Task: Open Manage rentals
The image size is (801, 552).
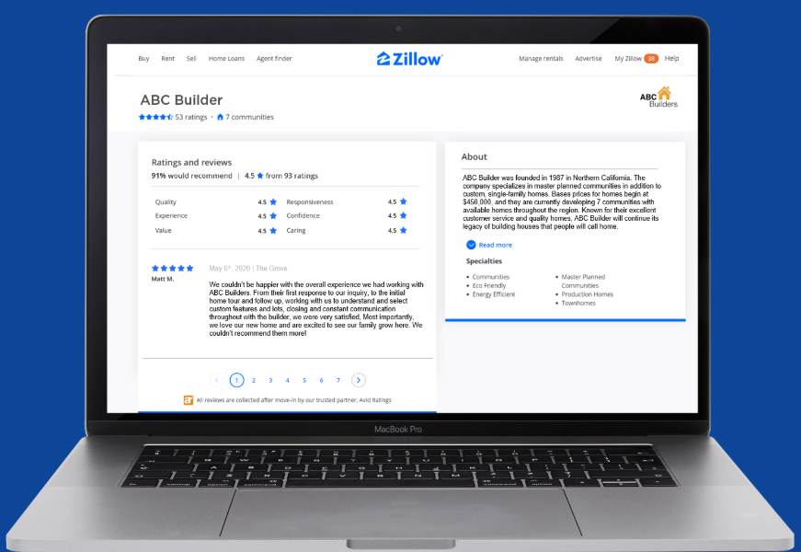Action: click(x=541, y=58)
